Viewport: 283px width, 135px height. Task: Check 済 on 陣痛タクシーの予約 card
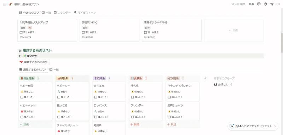pyautogui.click(x=145, y=32)
